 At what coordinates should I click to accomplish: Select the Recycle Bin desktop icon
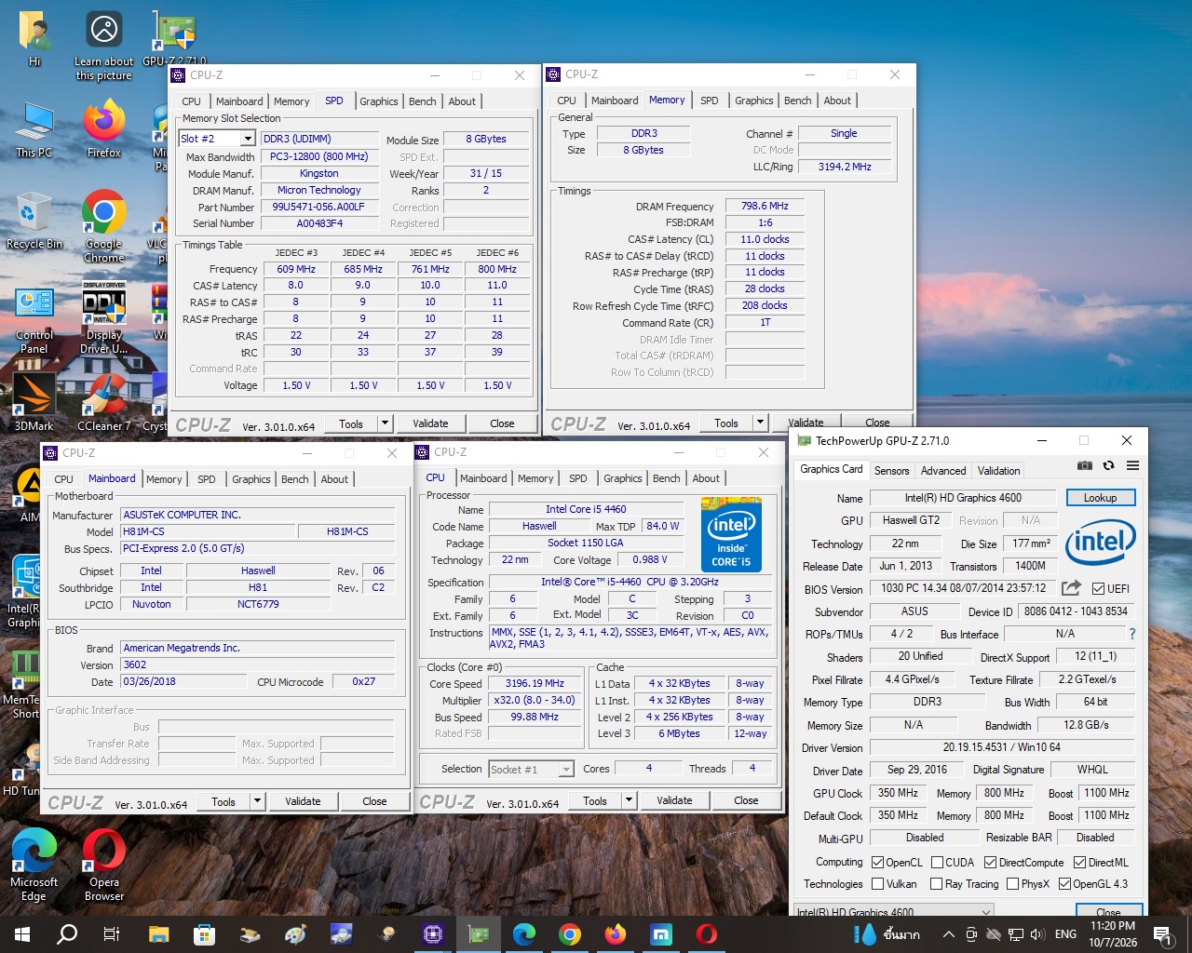(34, 221)
